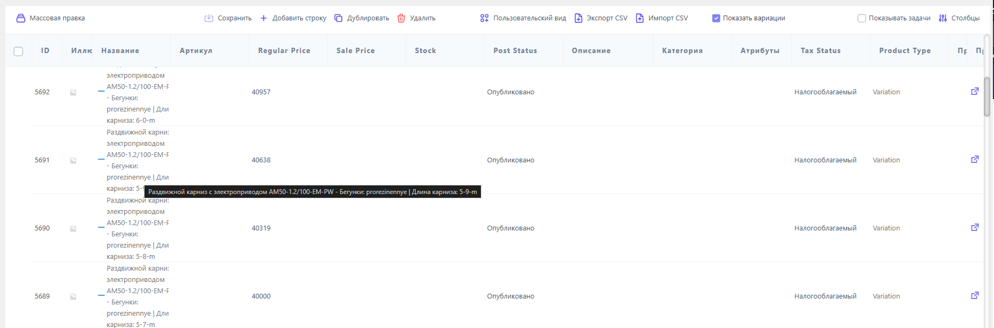
Task: Click Опубликовано status in row 5692
Action: click(510, 92)
